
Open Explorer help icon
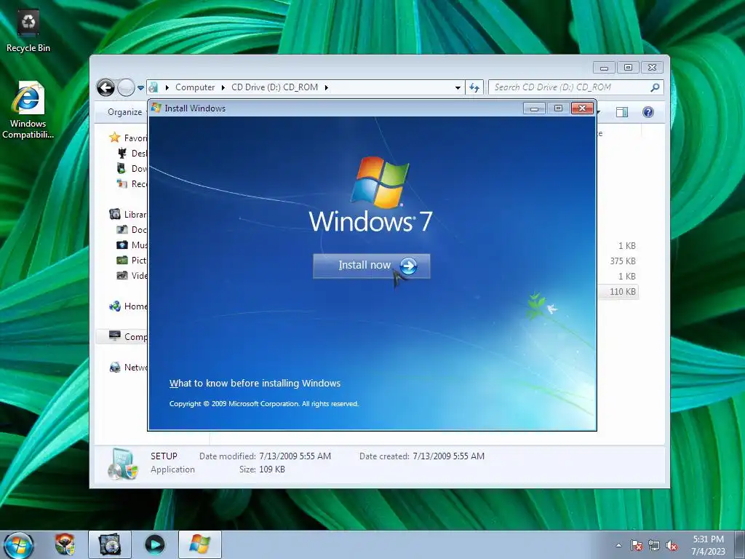point(648,112)
